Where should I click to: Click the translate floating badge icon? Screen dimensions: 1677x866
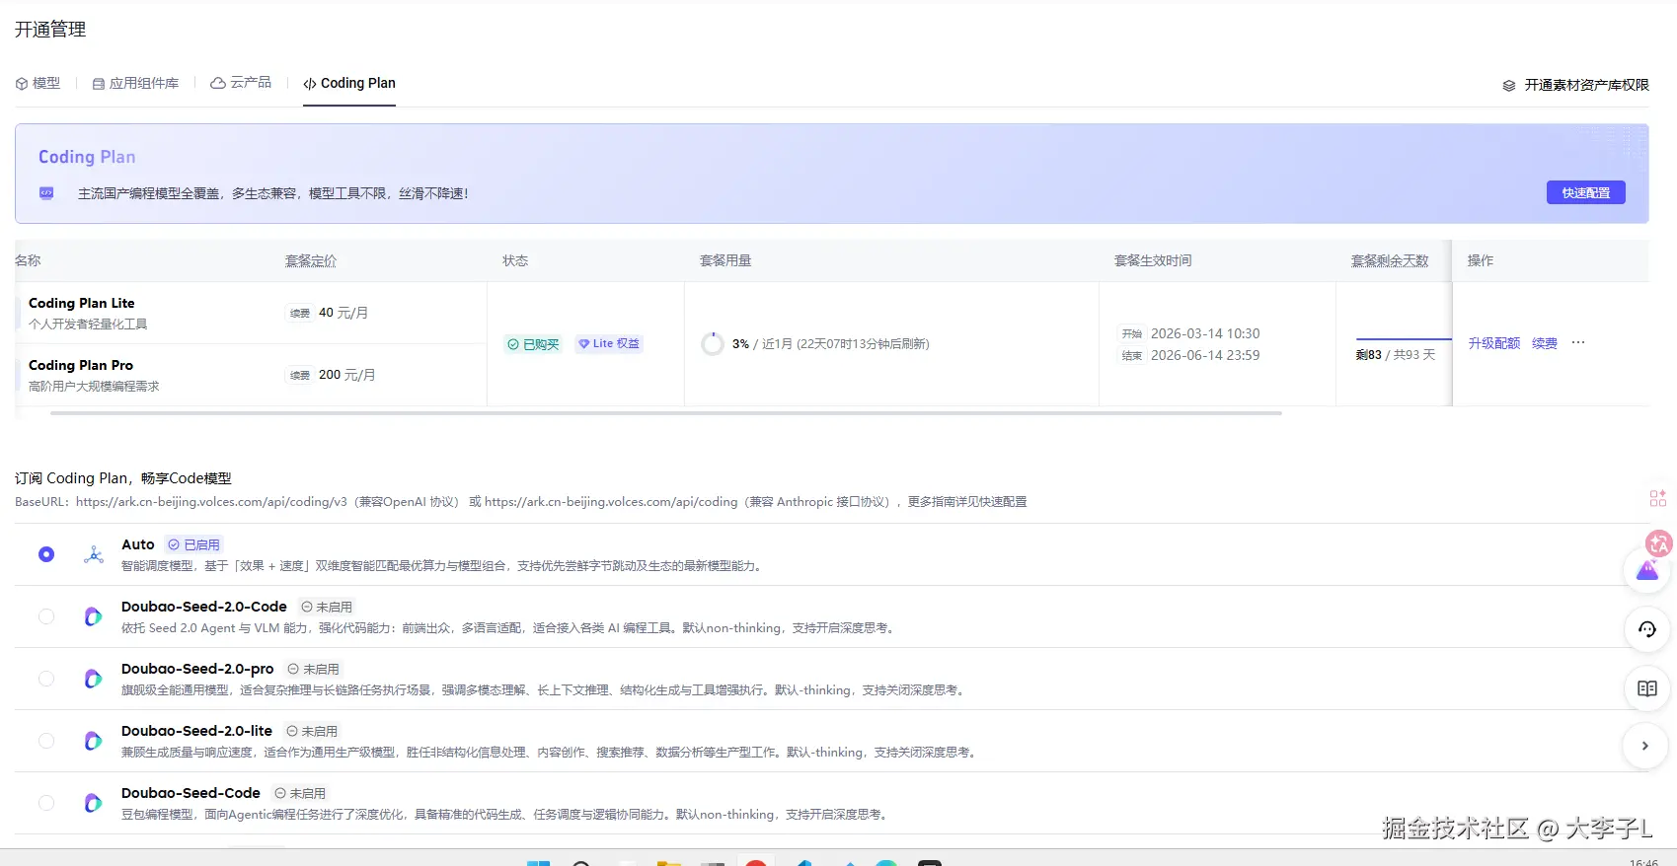(1659, 542)
